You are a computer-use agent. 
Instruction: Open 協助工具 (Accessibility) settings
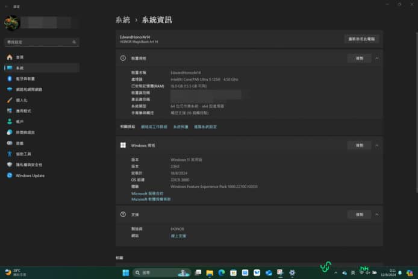pos(23,154)
